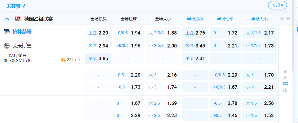Viewport: 298px width, 123px height.
Task: Click the Hertha Berlin team flag icon
Action: click(x=7, y=32)
